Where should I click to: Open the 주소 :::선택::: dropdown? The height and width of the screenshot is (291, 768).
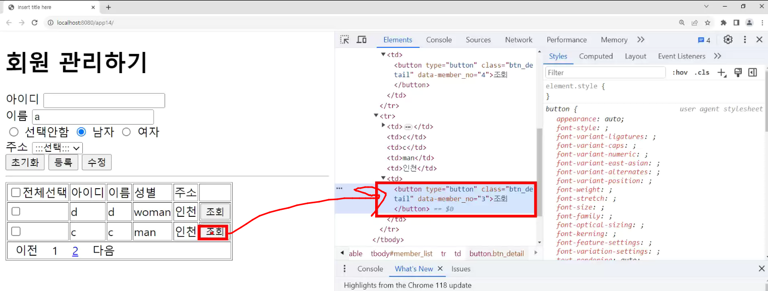tap(57, 148)
